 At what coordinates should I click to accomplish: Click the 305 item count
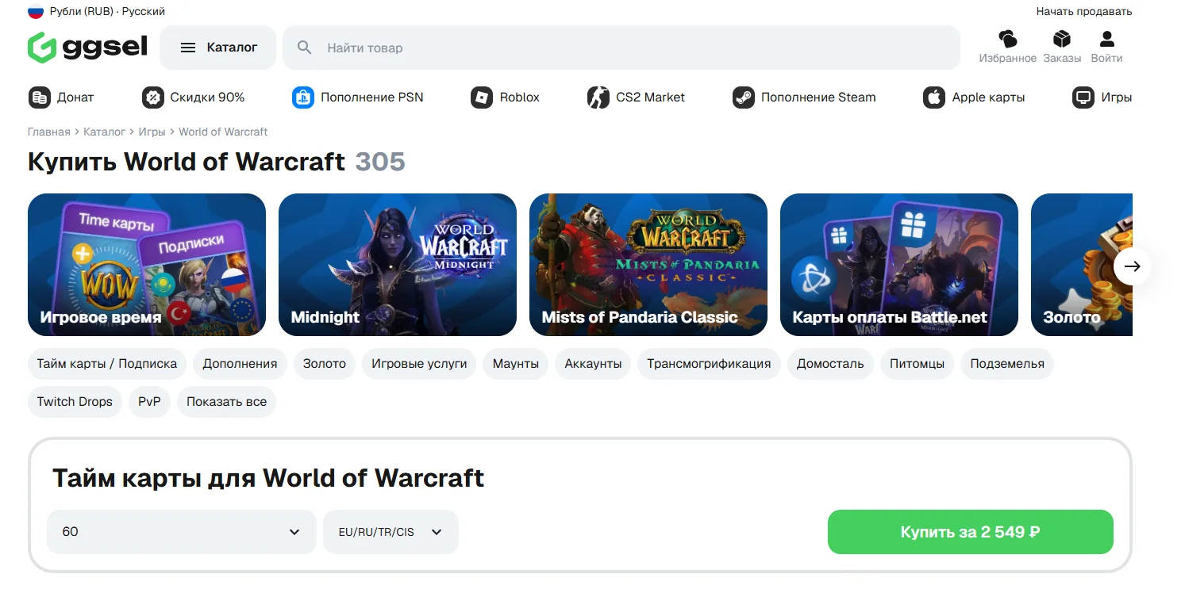coord(380,162)
